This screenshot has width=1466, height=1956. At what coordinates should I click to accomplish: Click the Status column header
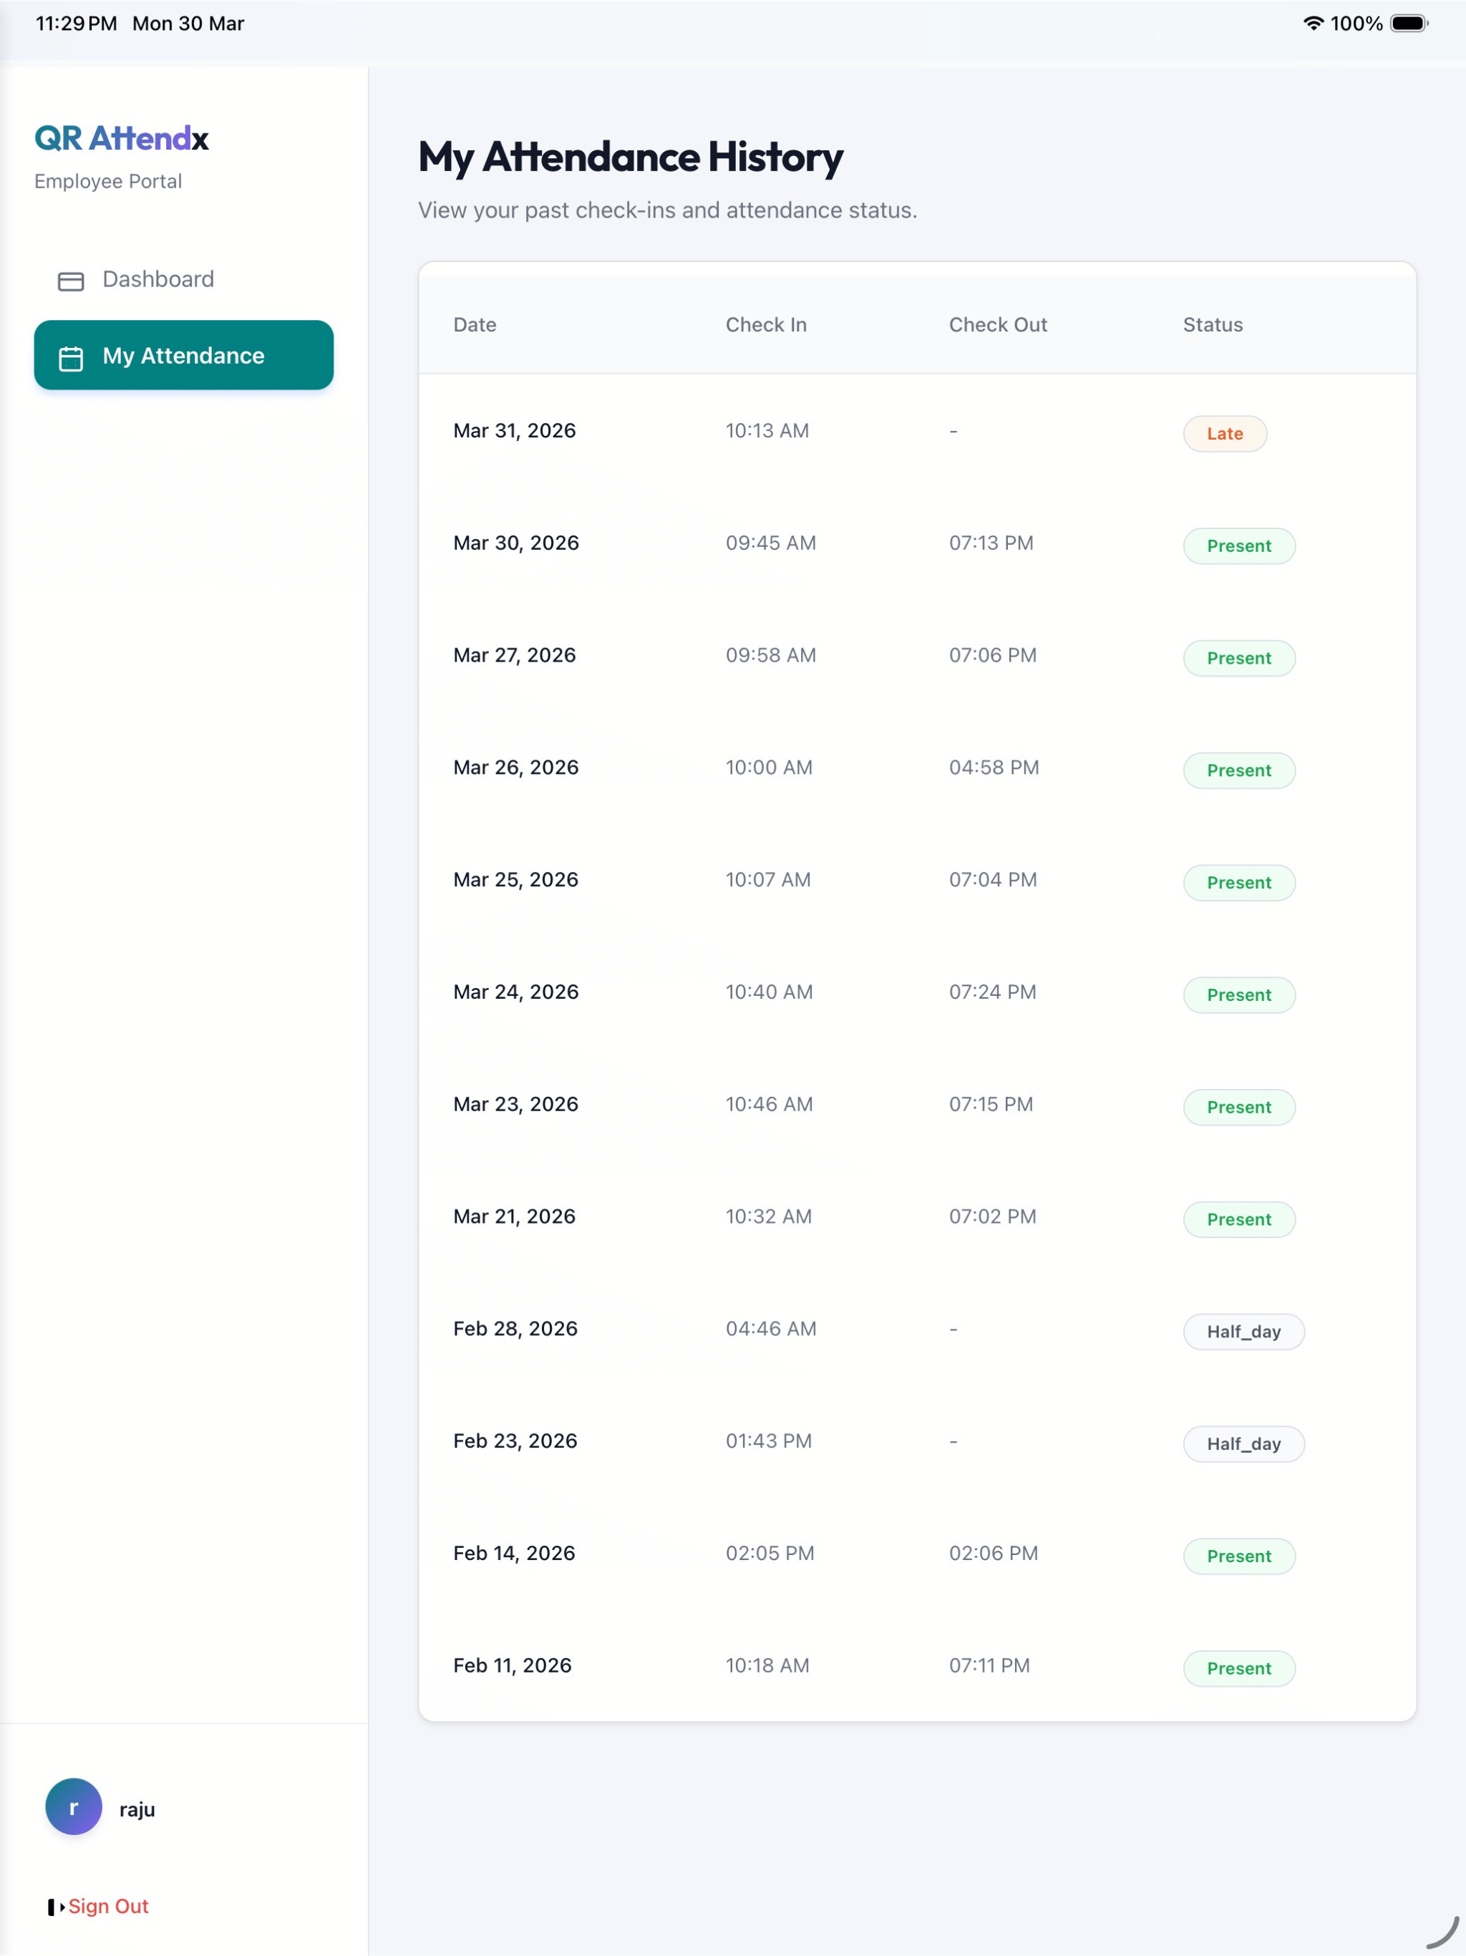tap(1212, 326)
